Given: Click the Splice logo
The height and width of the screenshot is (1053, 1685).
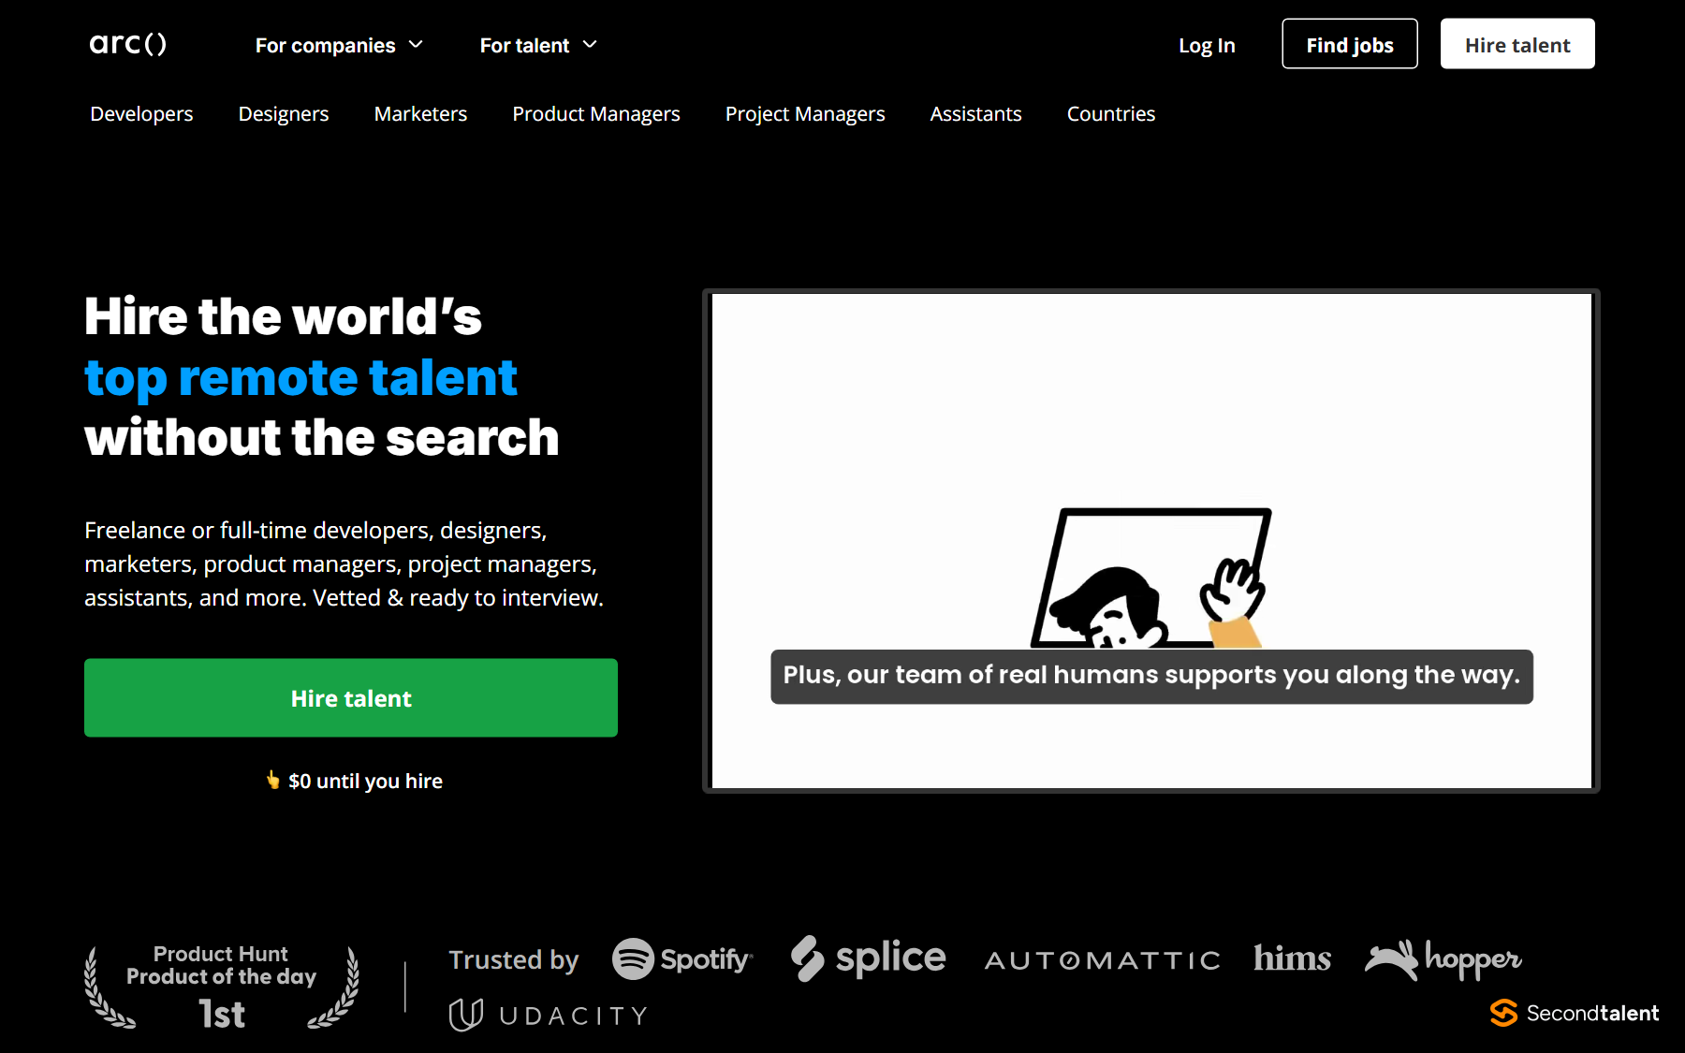Looking at the screenshot, I should tap(869, 958).
